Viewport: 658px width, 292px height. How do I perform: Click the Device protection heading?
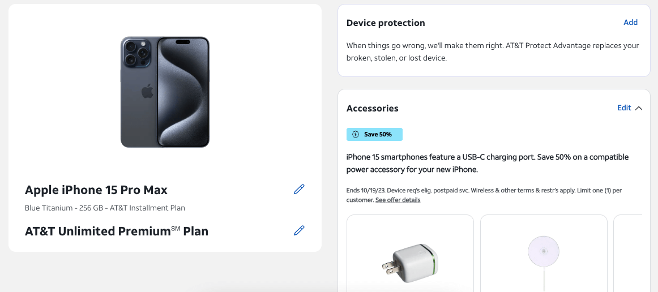point(386,23)
